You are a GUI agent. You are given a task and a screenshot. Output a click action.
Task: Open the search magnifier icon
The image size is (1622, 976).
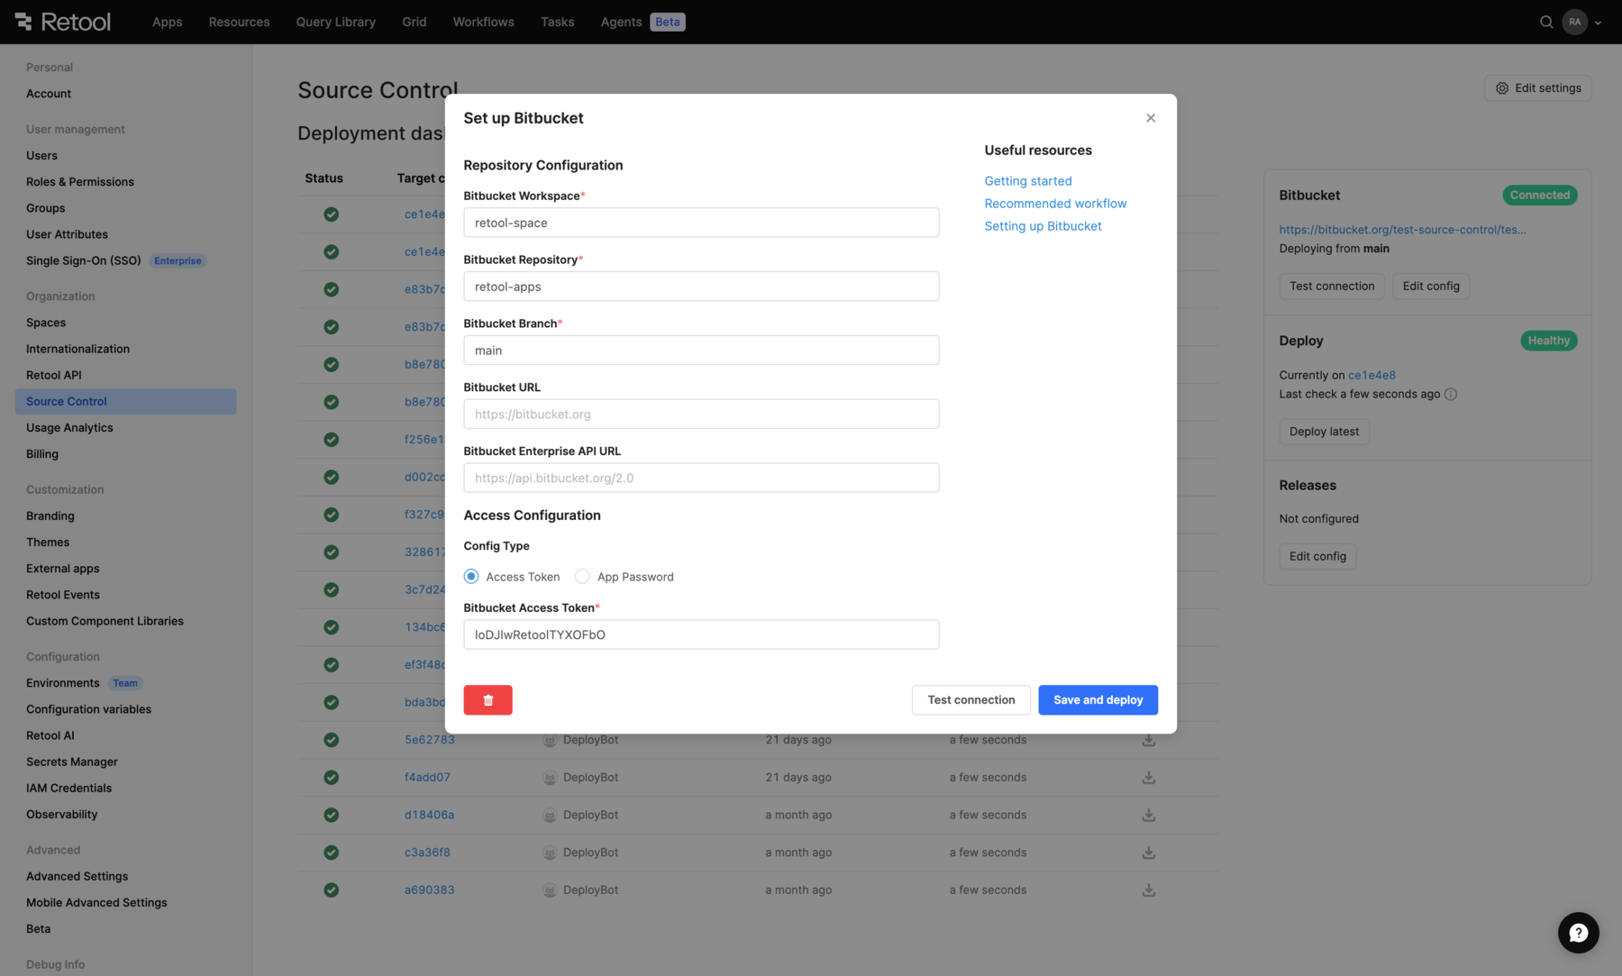[1546, 22]
